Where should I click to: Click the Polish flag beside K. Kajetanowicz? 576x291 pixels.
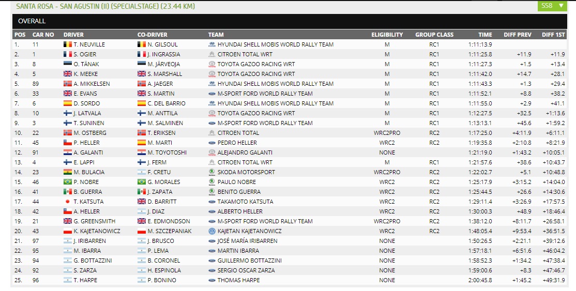pyautogui.click(x=68, y=231)
